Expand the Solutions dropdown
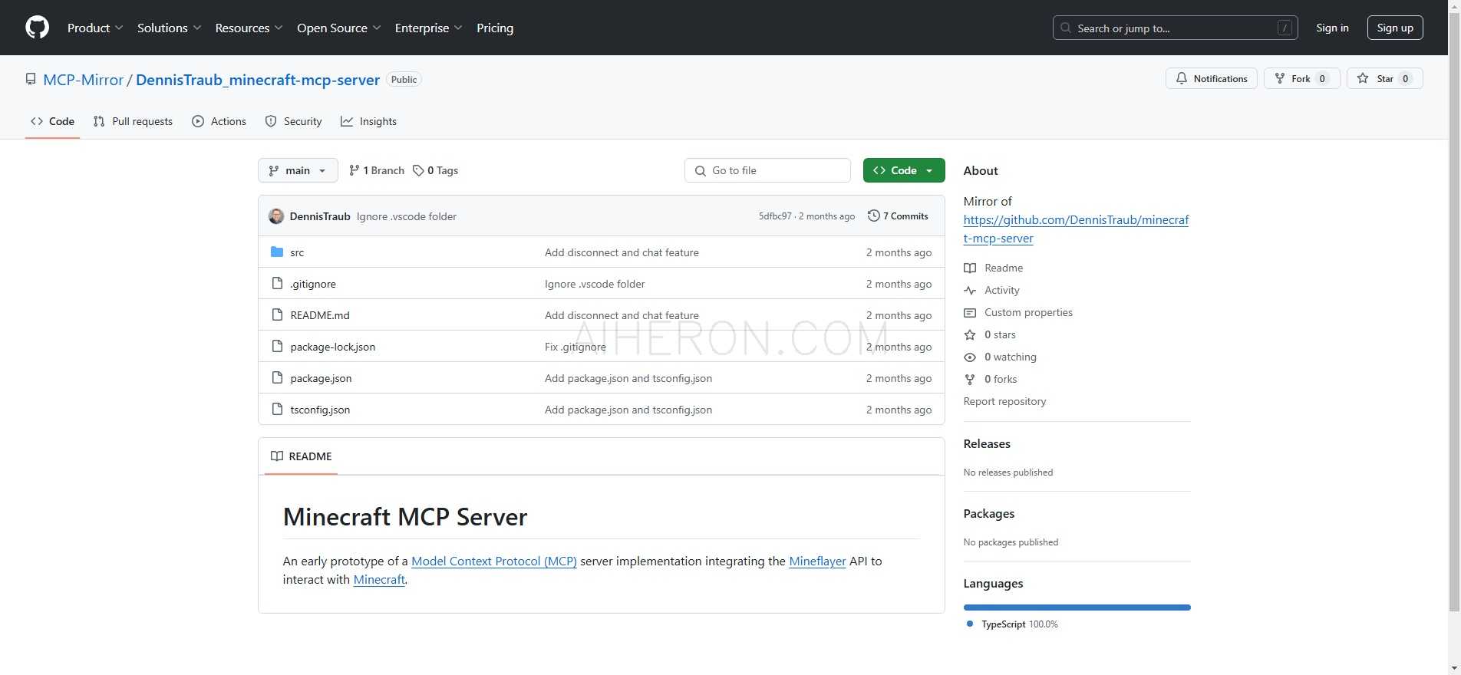1461x675 pixels. 169,28
